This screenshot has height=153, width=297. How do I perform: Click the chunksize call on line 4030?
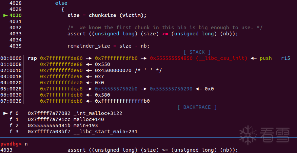tap(102, 15)
